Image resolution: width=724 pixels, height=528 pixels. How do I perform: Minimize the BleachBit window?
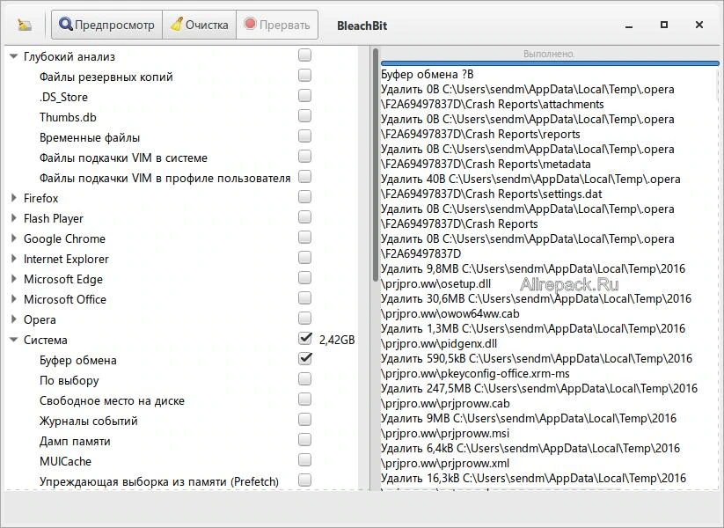click(x=628, y=26)
